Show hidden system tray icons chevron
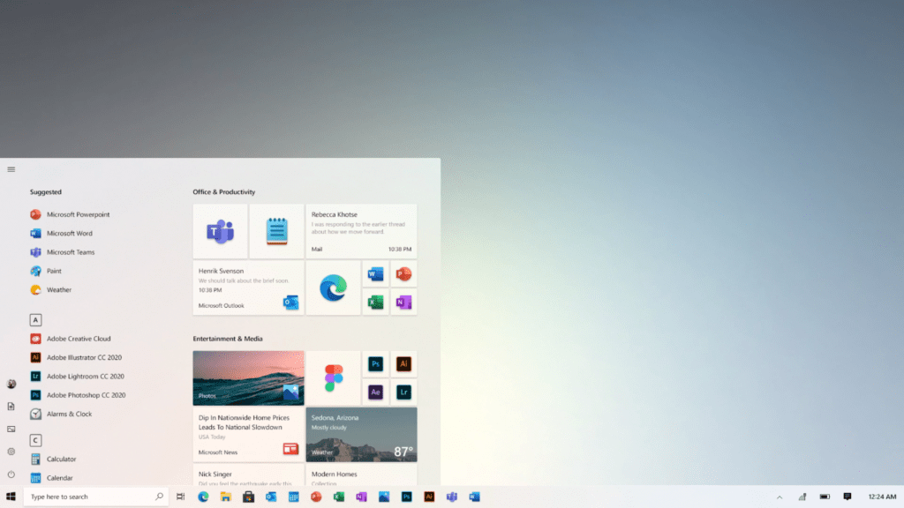 (x=779, y=497)
